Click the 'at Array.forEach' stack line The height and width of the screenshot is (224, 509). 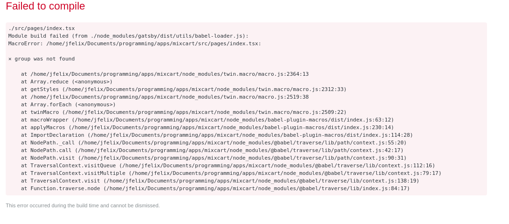(x=68, y=105)
